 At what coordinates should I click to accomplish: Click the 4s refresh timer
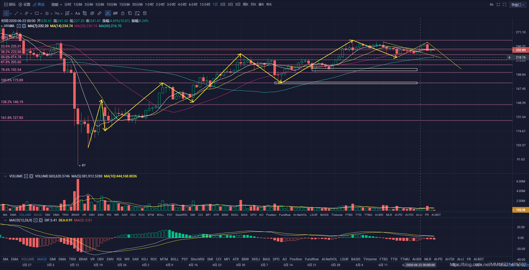pyautogui.click(x=491, y=5)
